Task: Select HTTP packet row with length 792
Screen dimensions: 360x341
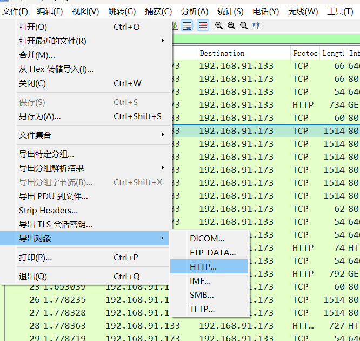Action: point(305,274)
